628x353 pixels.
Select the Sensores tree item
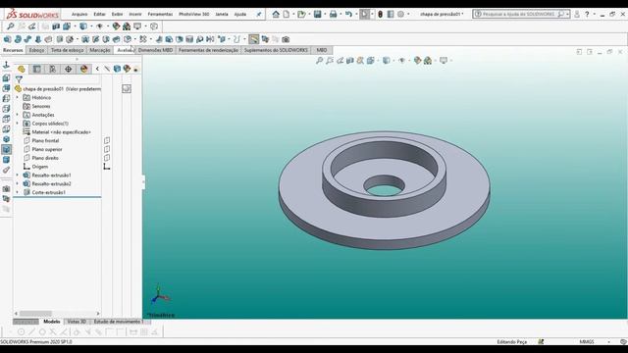tap(41, 106)
